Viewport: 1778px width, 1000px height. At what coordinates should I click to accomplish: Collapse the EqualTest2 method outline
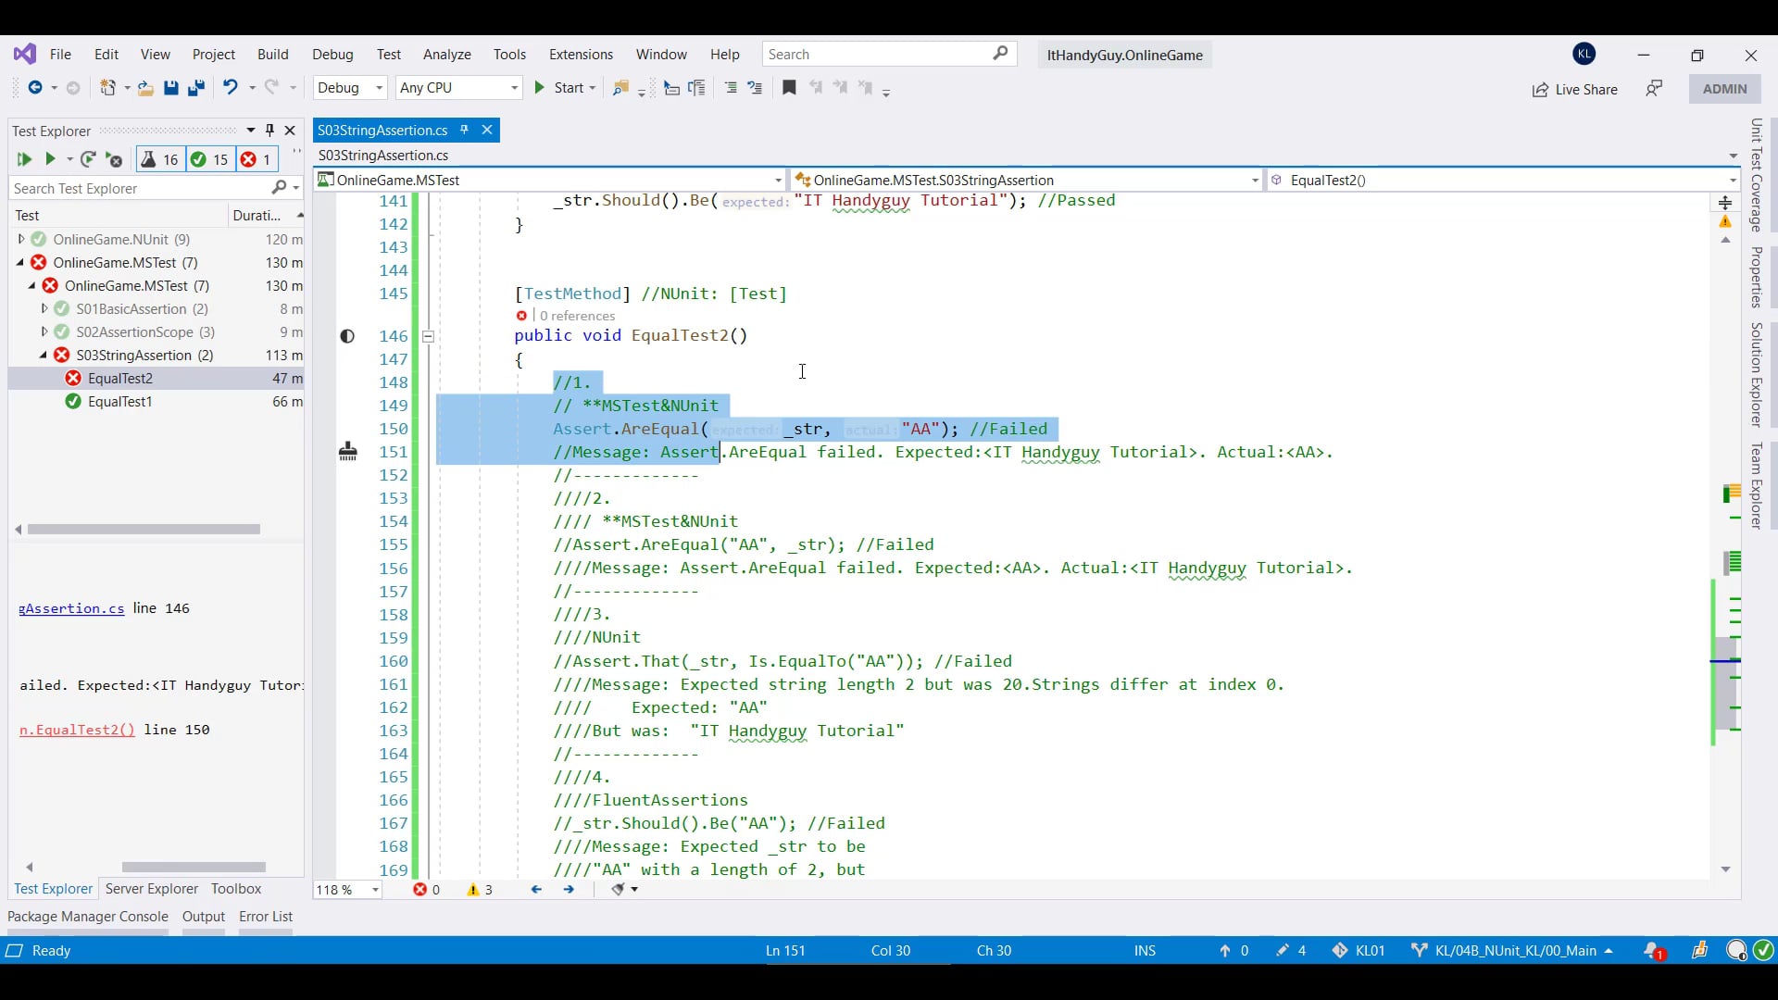click(x=428, y=336)
